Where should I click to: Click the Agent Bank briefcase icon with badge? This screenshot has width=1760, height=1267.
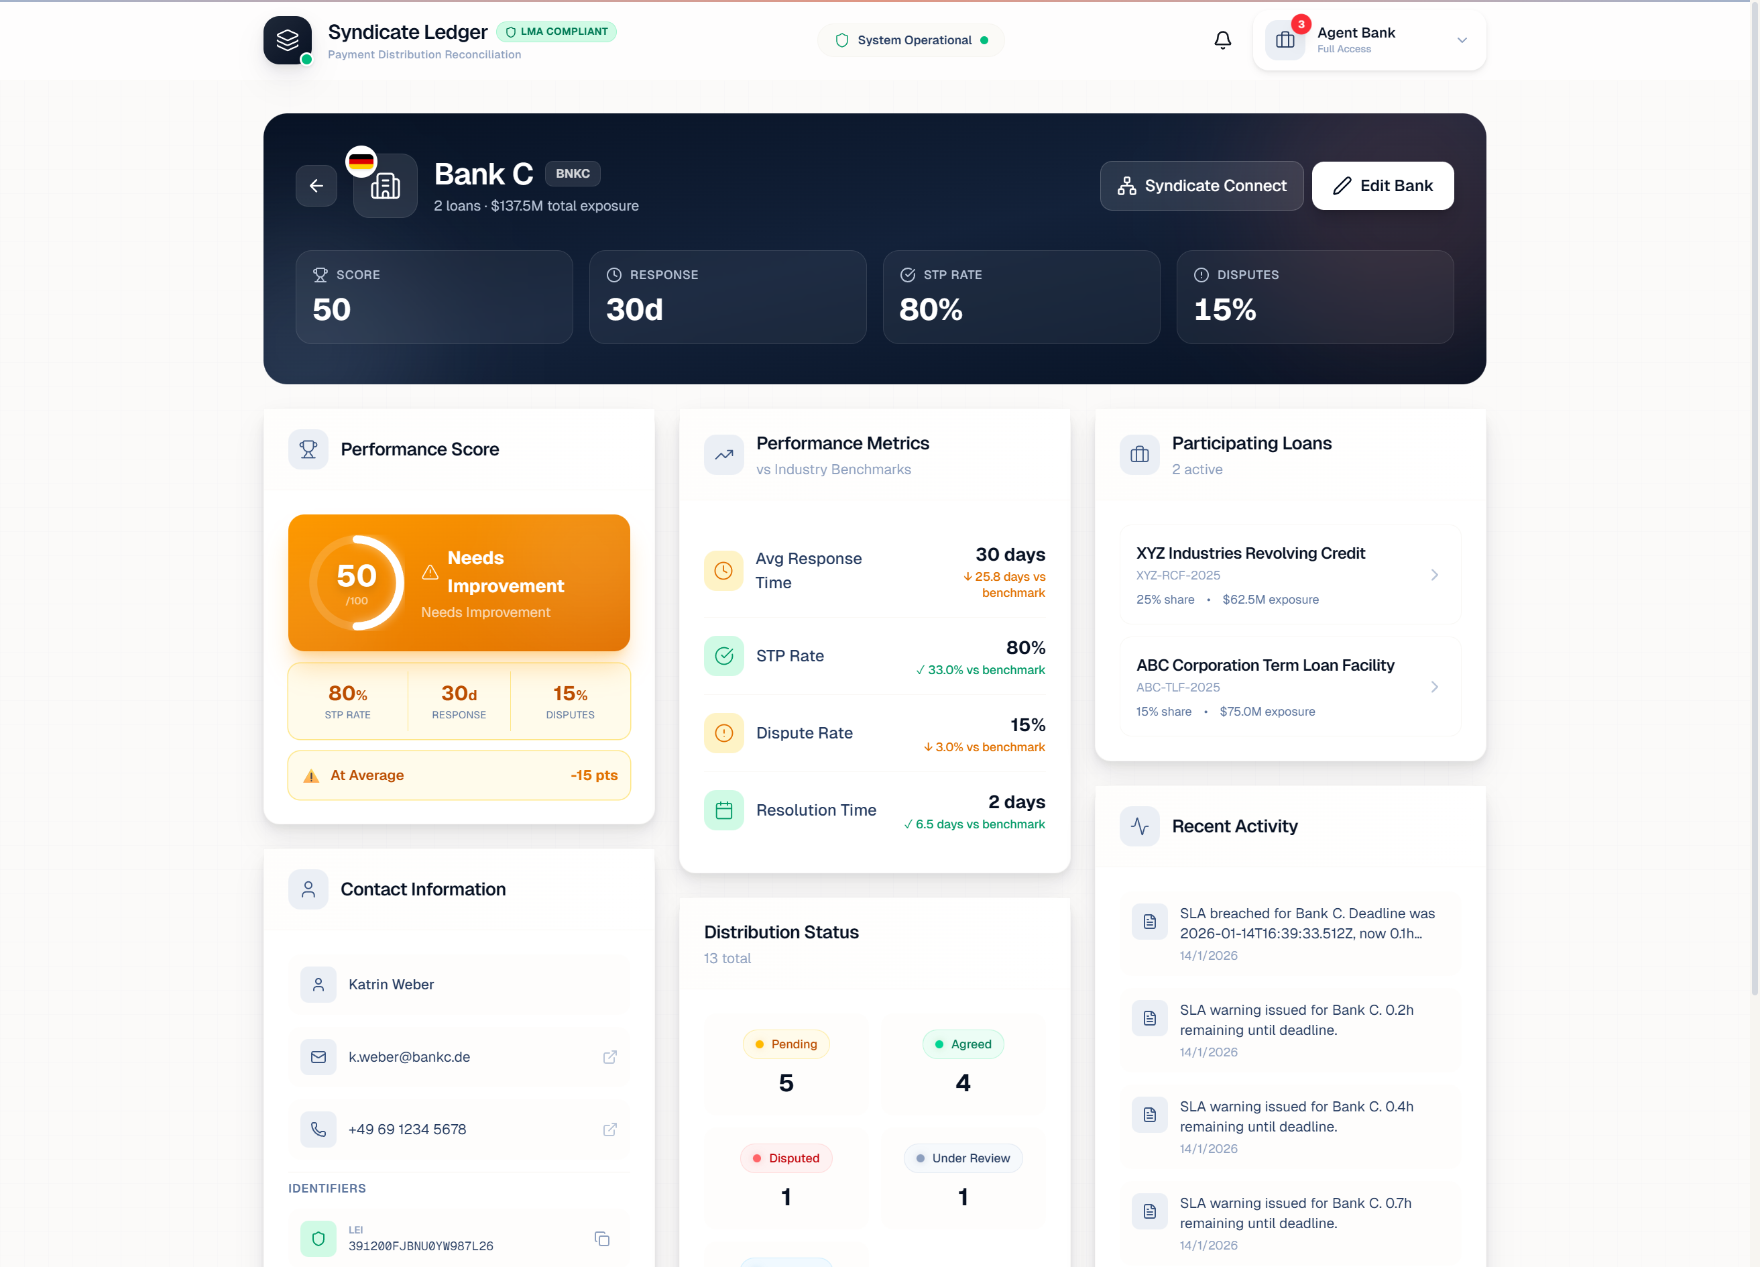click(1285, 40)
